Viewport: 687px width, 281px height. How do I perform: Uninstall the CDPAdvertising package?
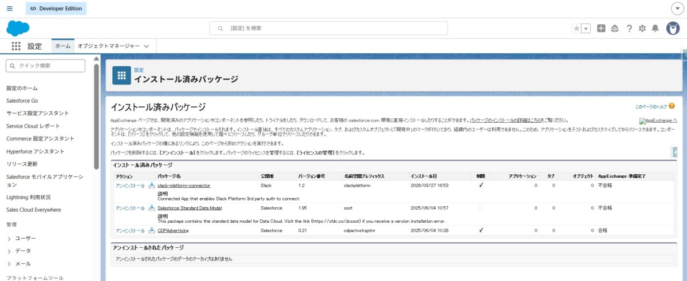(130, 230)
